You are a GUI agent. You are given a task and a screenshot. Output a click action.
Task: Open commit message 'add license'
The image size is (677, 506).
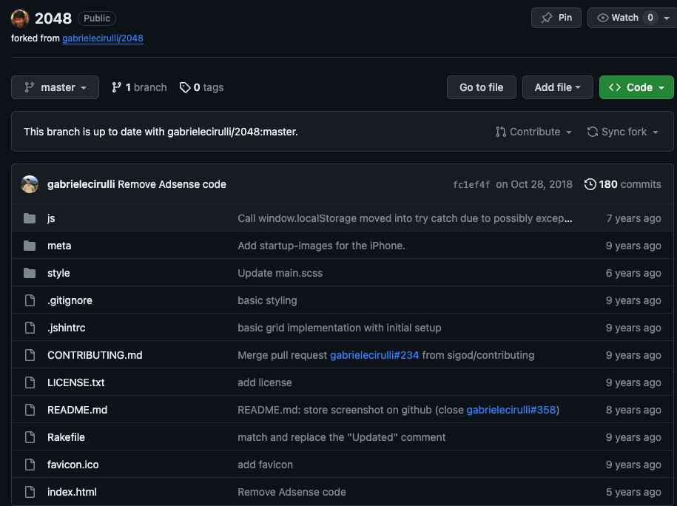click(x=265, y=382)
